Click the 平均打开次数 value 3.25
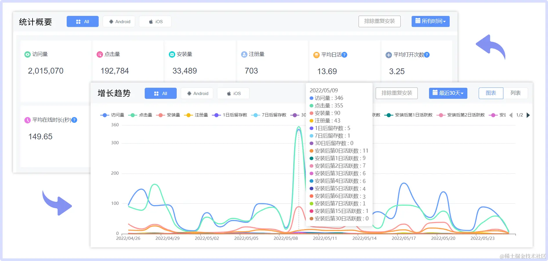 [397, 72]
